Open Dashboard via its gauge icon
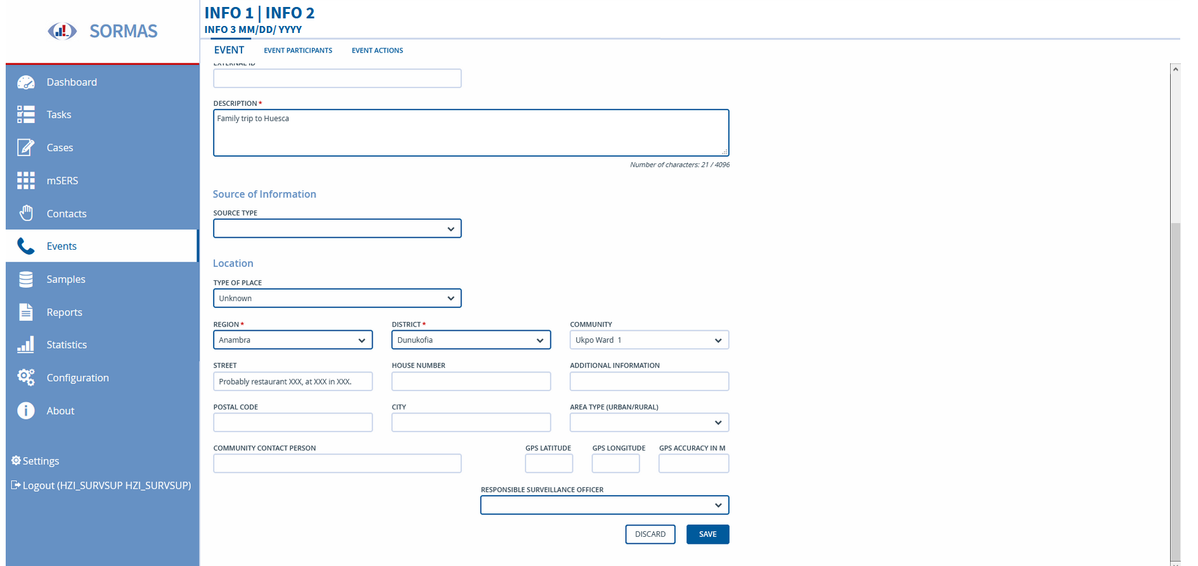1198x566 pixels. point(26,82)
